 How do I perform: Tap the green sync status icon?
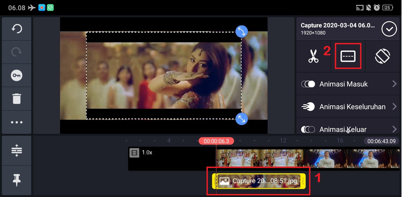(50, 8)
